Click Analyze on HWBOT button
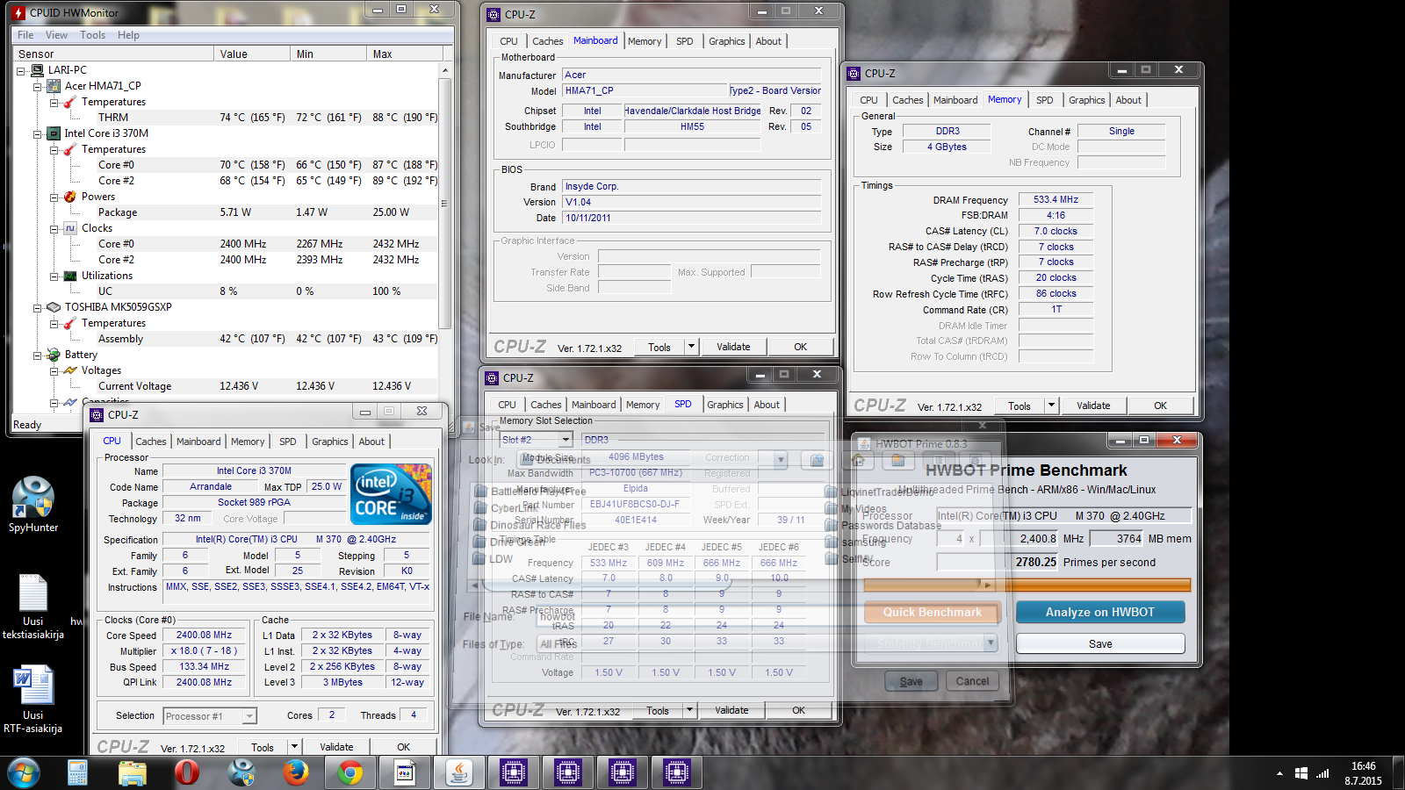This screenshot has width=1405, height=790. [1100, 612]
